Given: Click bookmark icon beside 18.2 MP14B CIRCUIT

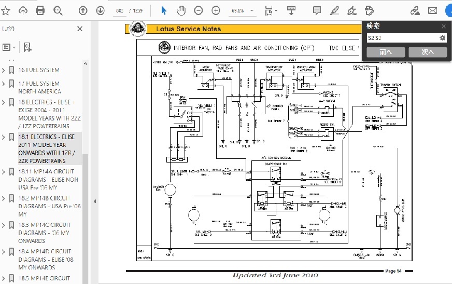Looking at the screenshot, I should pyautogui.click(x=11, y=198).
